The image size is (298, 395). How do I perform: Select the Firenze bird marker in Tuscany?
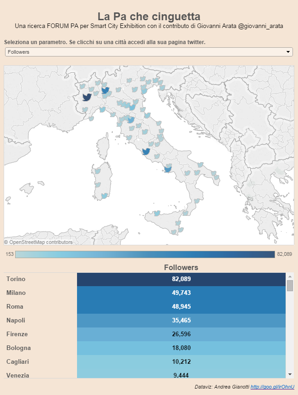point(131,120)
